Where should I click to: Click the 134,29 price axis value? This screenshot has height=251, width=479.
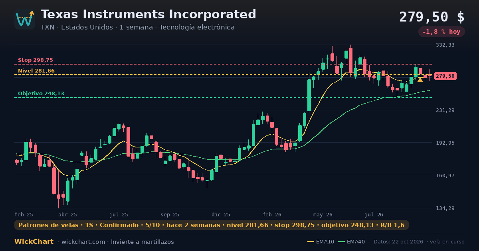(445, 208)
